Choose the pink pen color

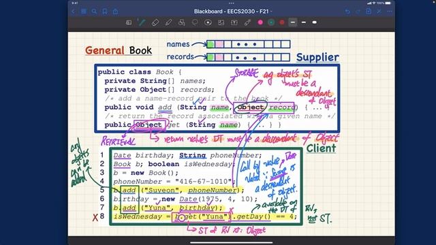260,22
